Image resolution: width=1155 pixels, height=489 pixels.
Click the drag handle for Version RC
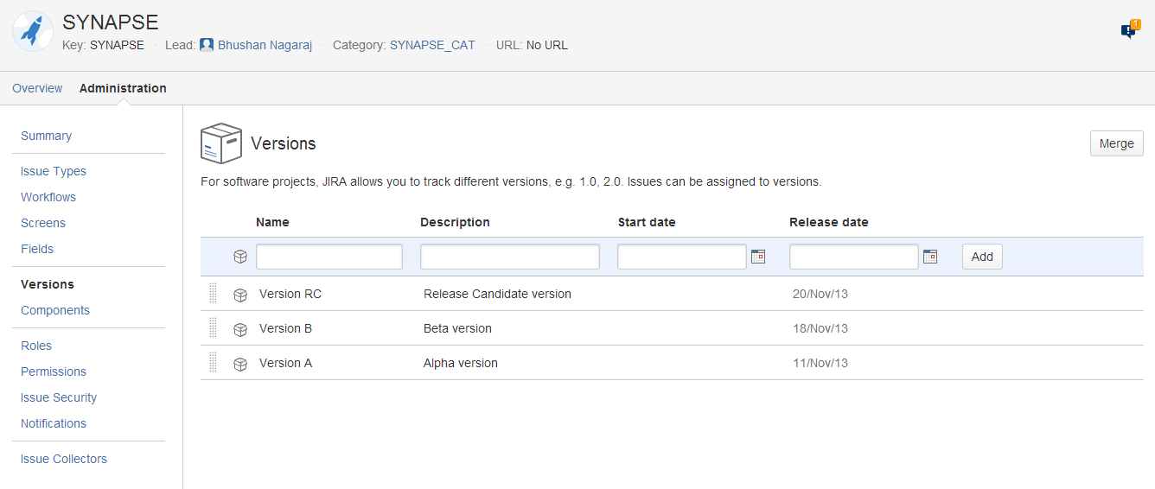click(213, 294)
